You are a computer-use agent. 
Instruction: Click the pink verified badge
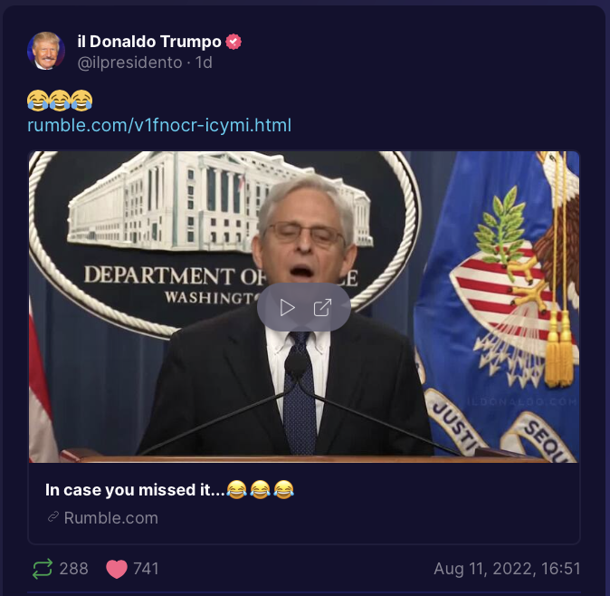coord(234,42)
